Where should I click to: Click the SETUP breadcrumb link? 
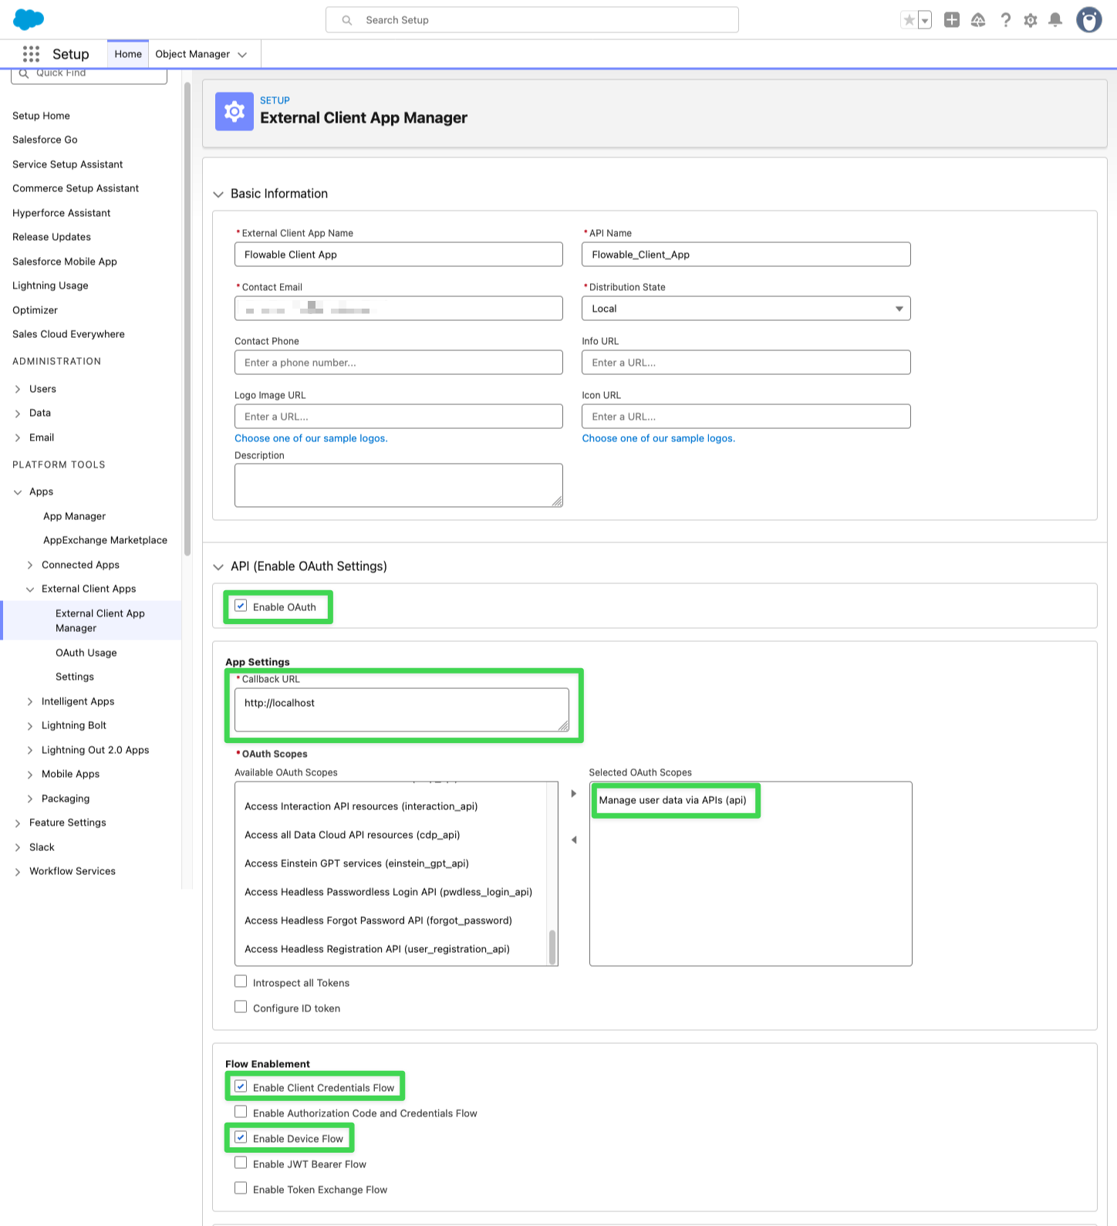[275, 100]
